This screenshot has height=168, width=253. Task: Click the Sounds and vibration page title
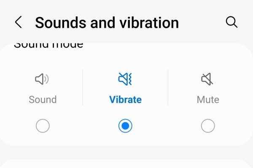(x=107, y=23)
